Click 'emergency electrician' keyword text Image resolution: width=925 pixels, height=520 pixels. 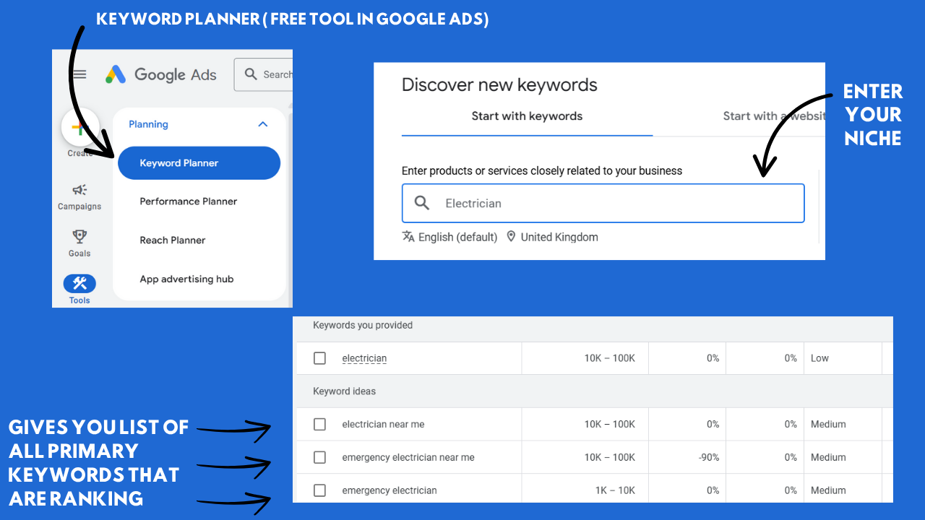point(390,490)
